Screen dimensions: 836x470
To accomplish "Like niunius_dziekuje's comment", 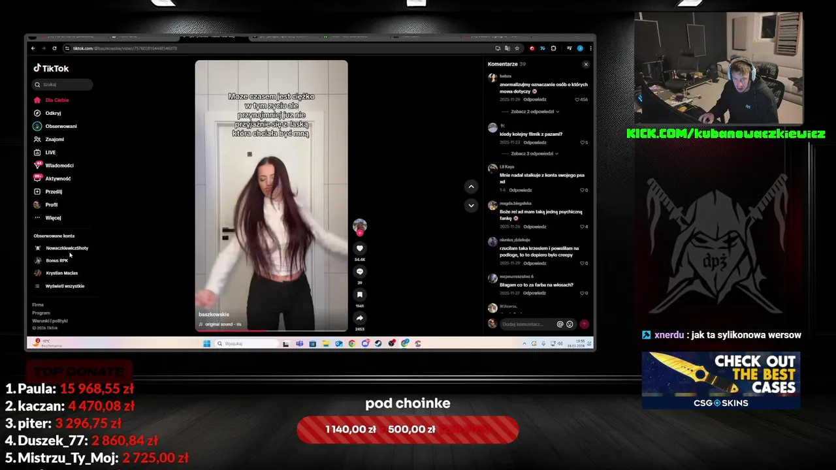I will (583, 263).
